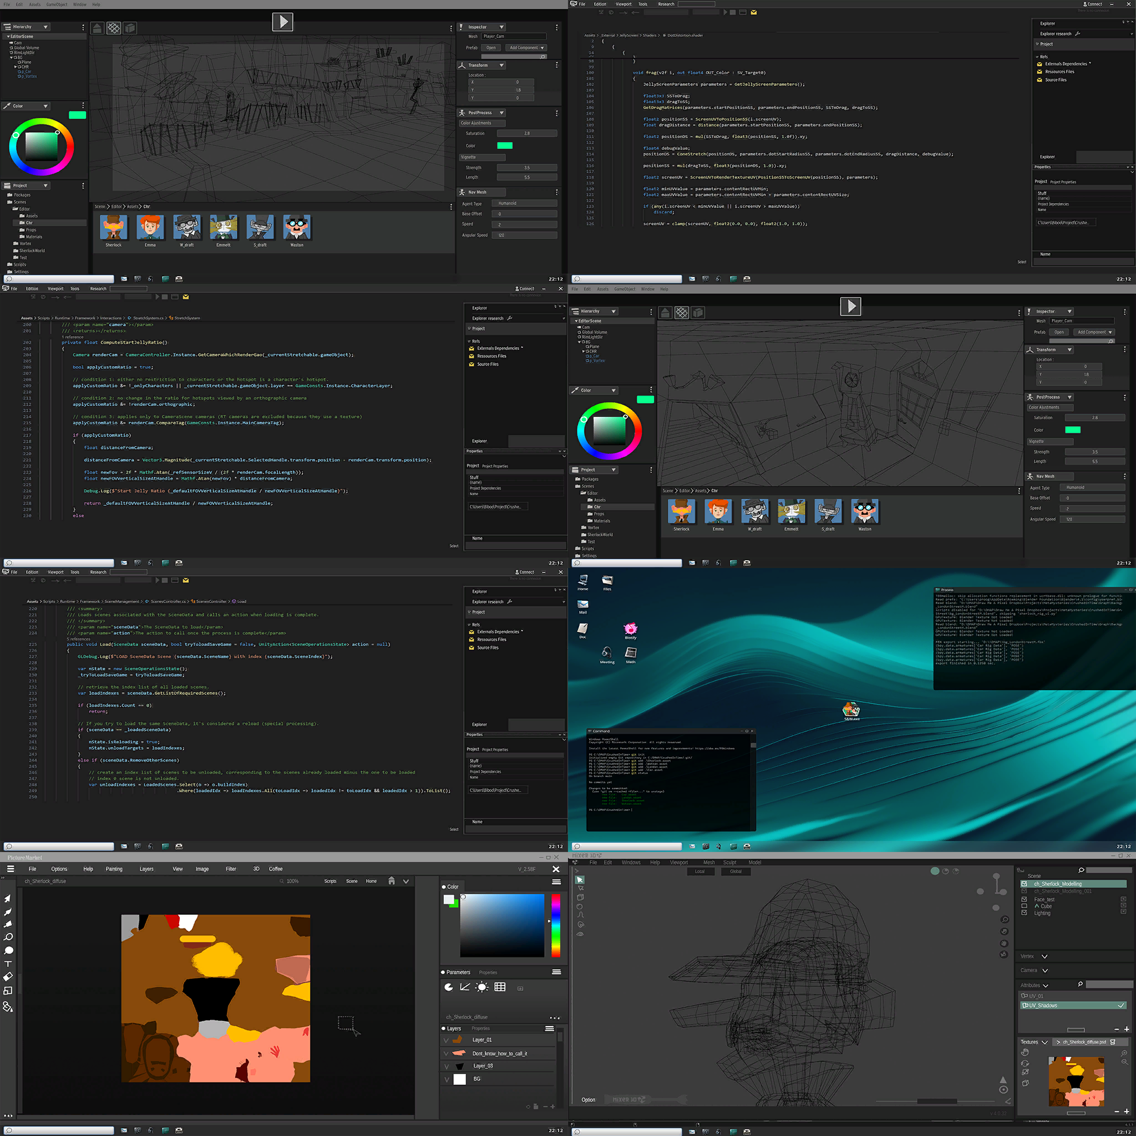Click the sun brightness icon in Parameters
The height and width of the screenshot is (1136, 1136).
[482, 987]
